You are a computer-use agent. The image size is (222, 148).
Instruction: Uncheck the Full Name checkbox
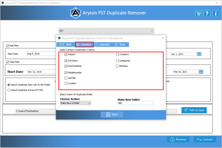coord(66,61)
